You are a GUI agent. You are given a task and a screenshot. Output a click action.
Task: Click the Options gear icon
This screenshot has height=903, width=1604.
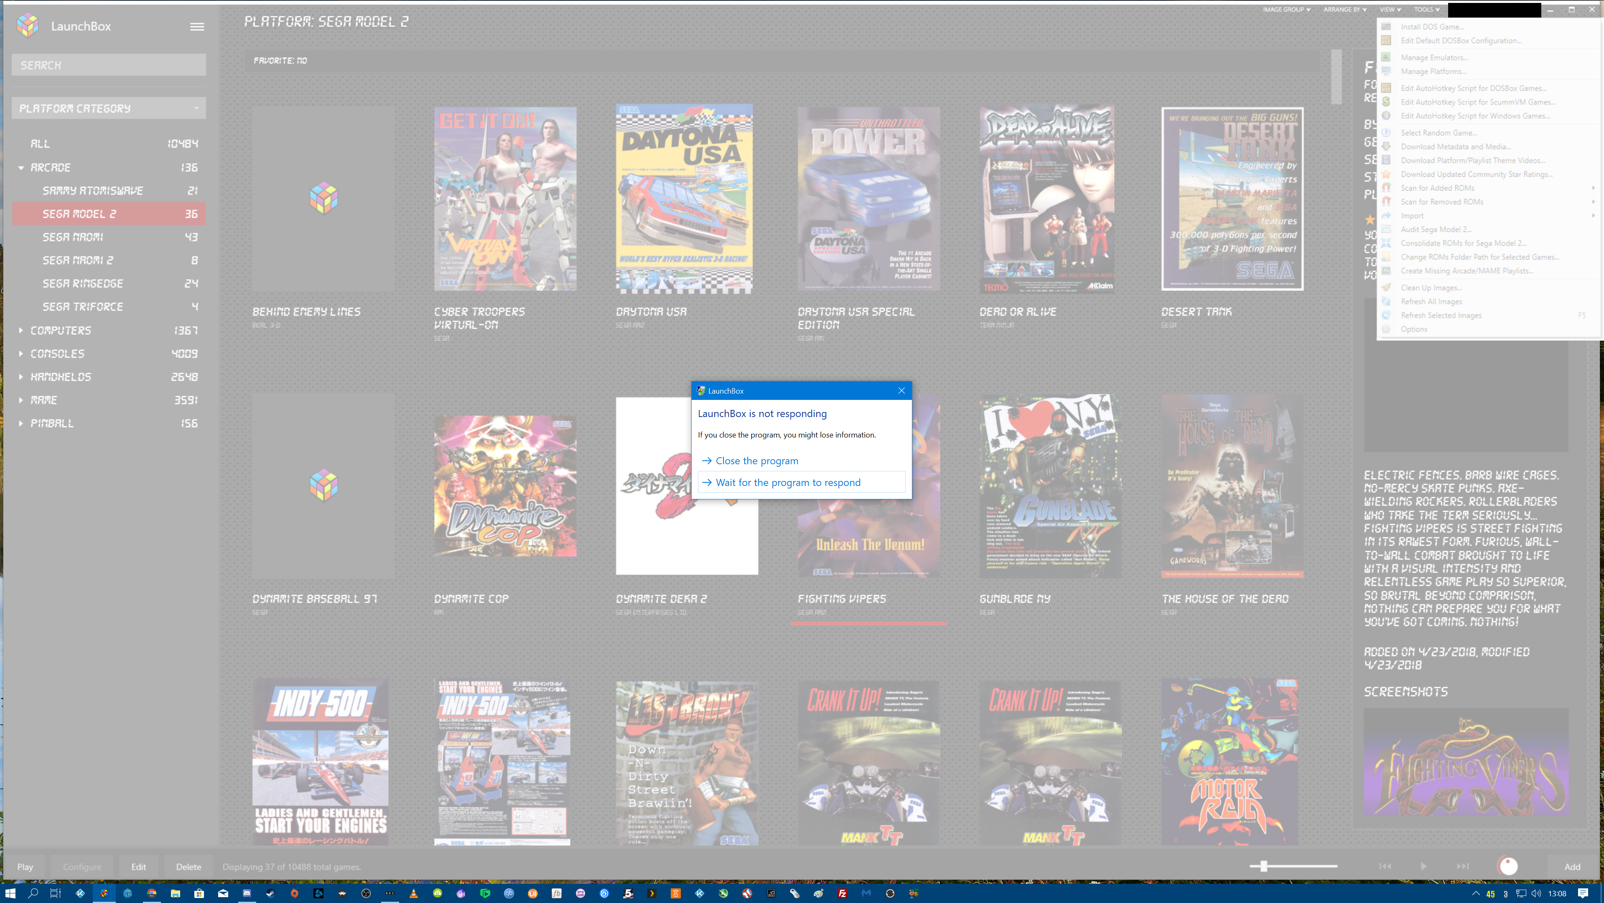(x=1386, y=329)
